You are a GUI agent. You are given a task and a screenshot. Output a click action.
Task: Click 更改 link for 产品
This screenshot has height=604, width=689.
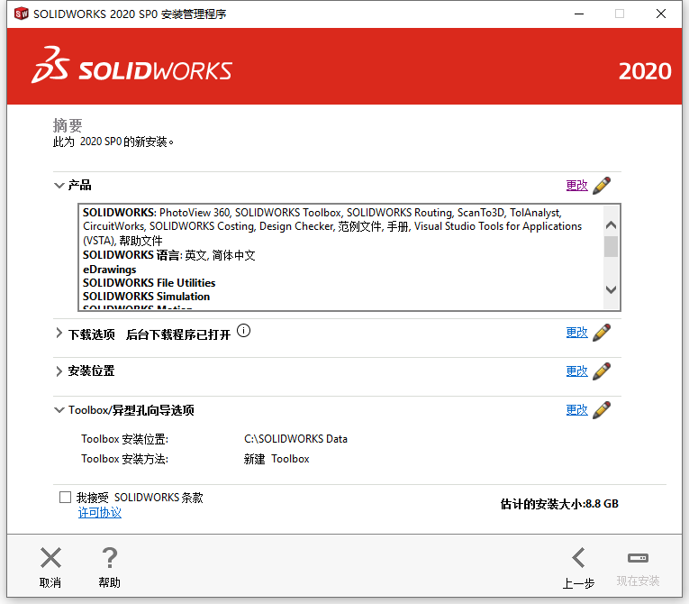(577, 186)
